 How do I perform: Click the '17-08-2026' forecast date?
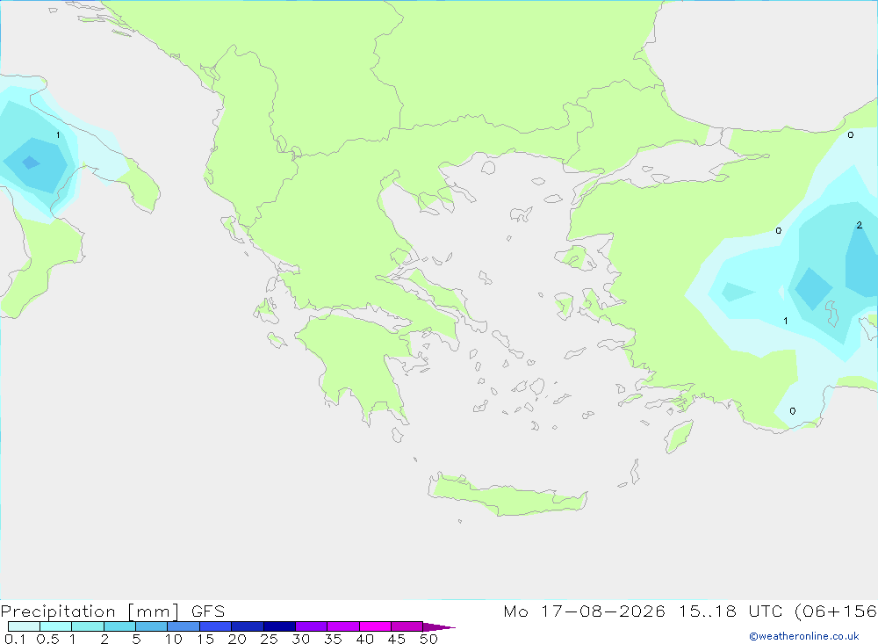pos(603,611)
